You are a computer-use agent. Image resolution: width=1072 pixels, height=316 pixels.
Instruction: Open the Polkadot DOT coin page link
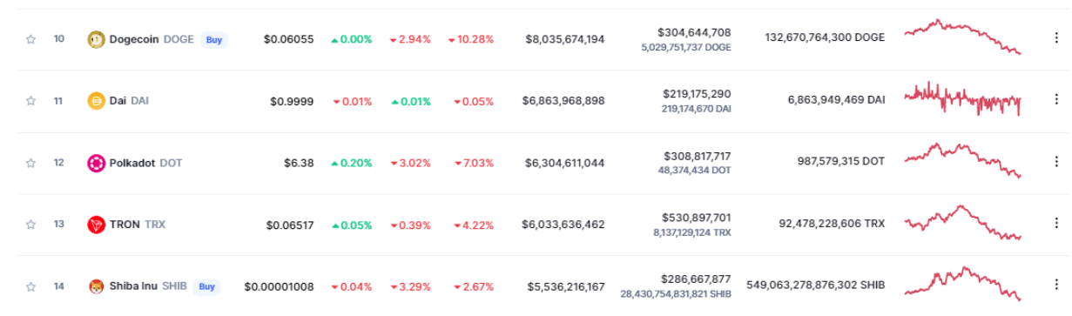point(135,163)
